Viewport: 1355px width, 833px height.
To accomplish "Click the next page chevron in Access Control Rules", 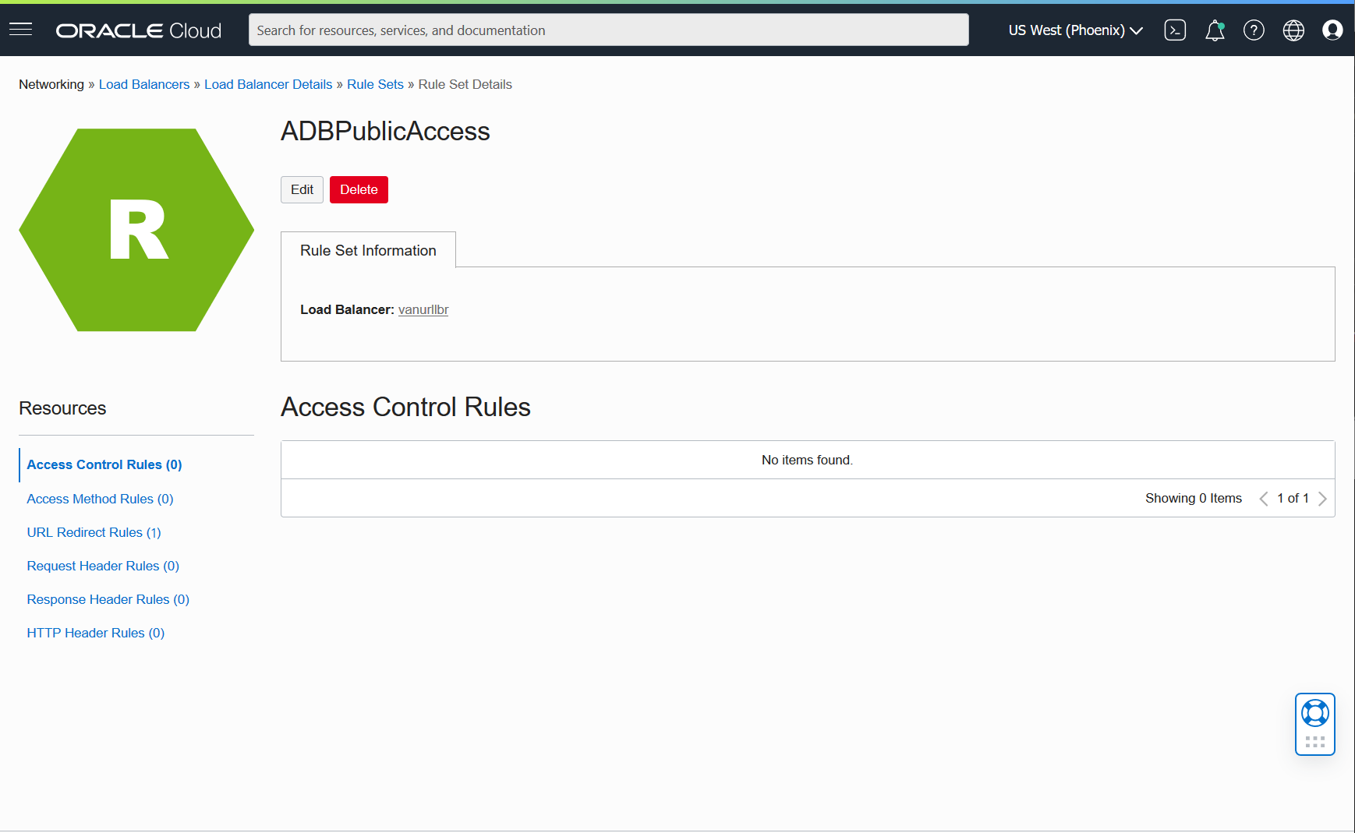I will click(x=1323, y=498).
